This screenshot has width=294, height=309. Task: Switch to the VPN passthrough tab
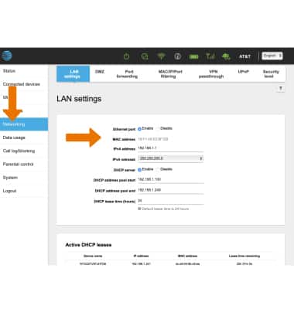(x=211, y=74)
